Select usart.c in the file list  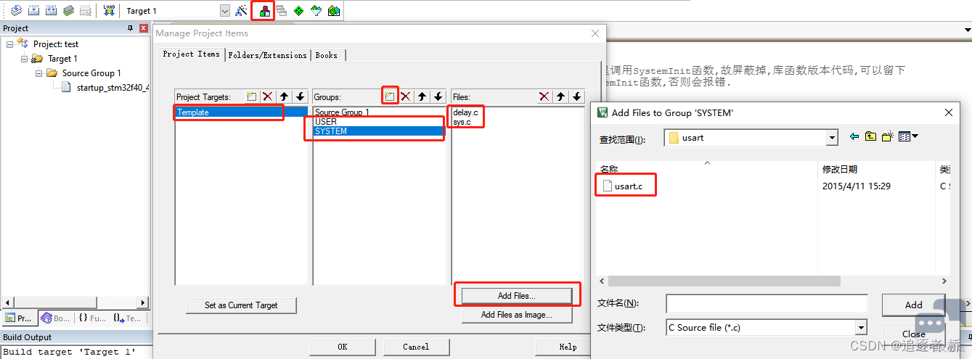627,186
